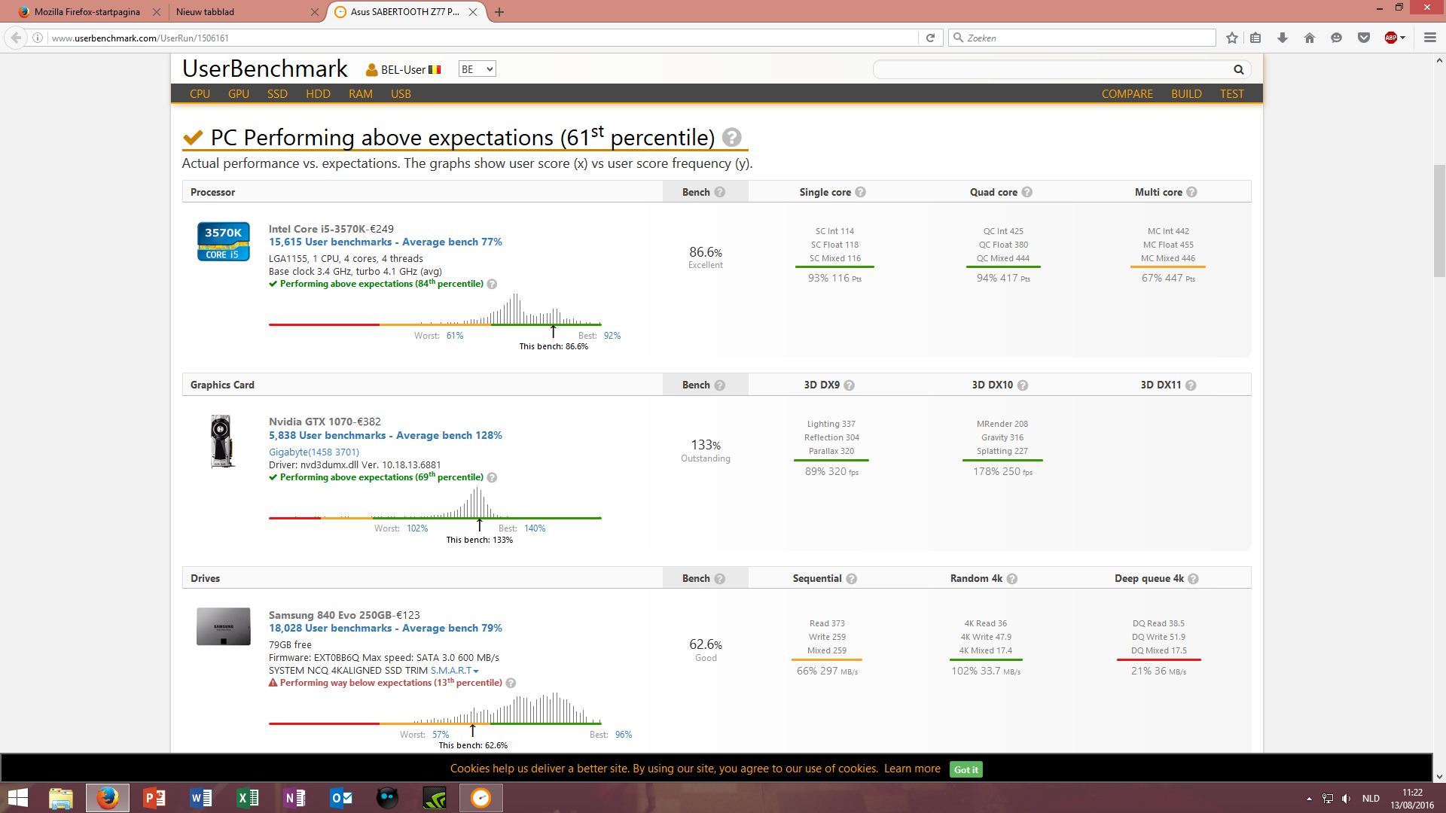Viewport: 1446px width, 813px height.
Task: Reload the page with the refresh icon
Action: coord(930,38)
